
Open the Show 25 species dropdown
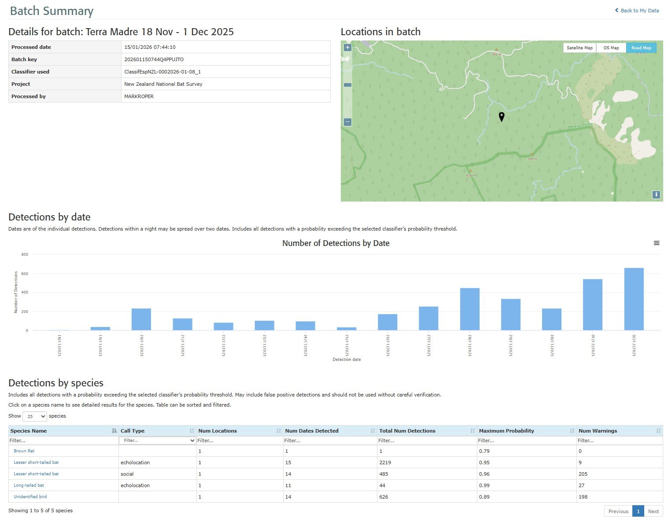(x=35, y=416)
